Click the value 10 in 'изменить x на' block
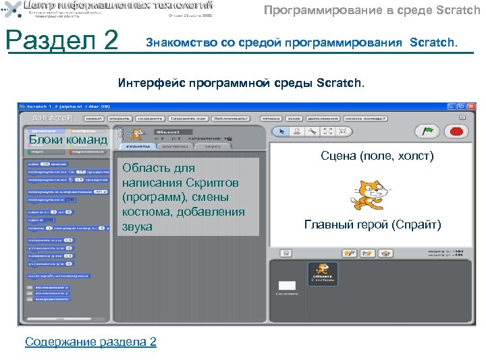This screenshot has width=486, height=364. (x=68, y=240)
